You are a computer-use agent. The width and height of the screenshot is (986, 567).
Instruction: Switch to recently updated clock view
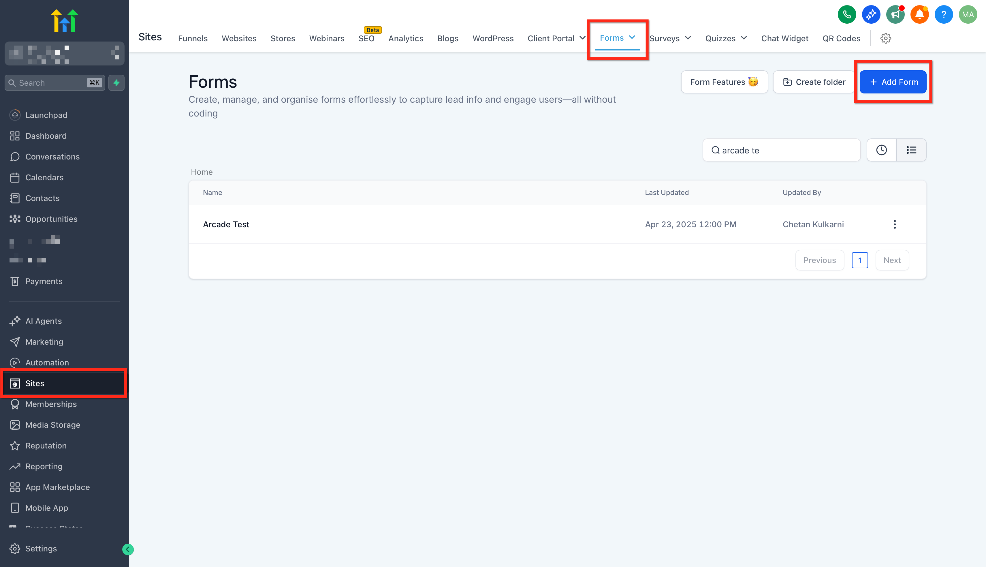(x=881, y=150)
